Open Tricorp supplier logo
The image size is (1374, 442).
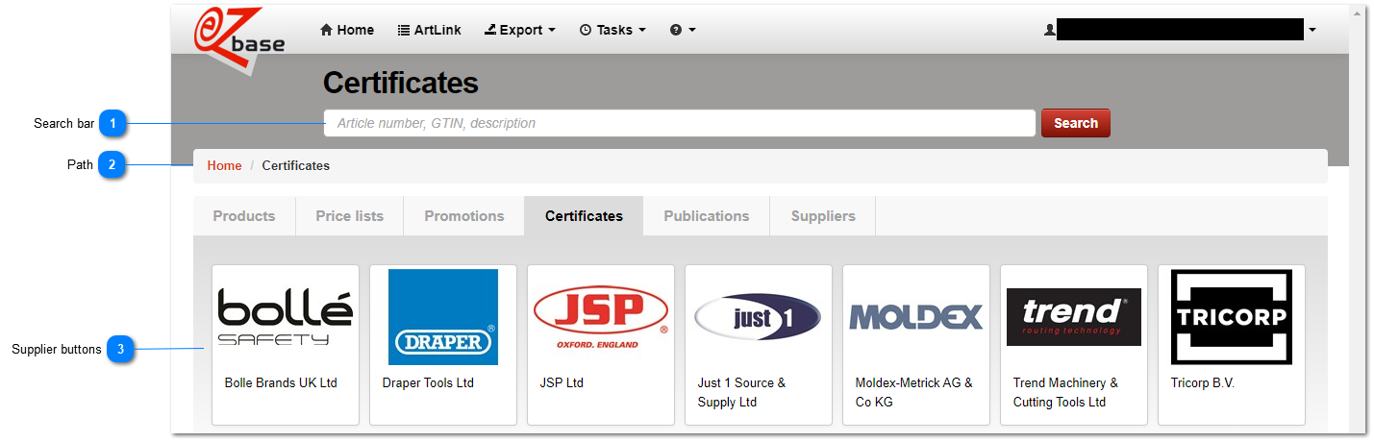1232,317
